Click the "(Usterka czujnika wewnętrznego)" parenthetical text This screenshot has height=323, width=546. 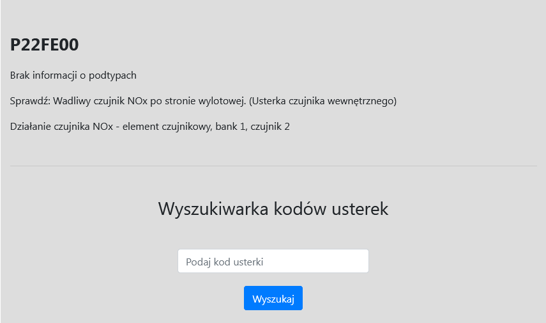tap(322, 101)
